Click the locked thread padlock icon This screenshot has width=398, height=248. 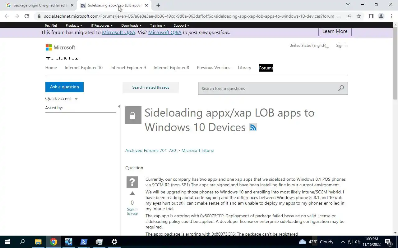tap(133, 115)
